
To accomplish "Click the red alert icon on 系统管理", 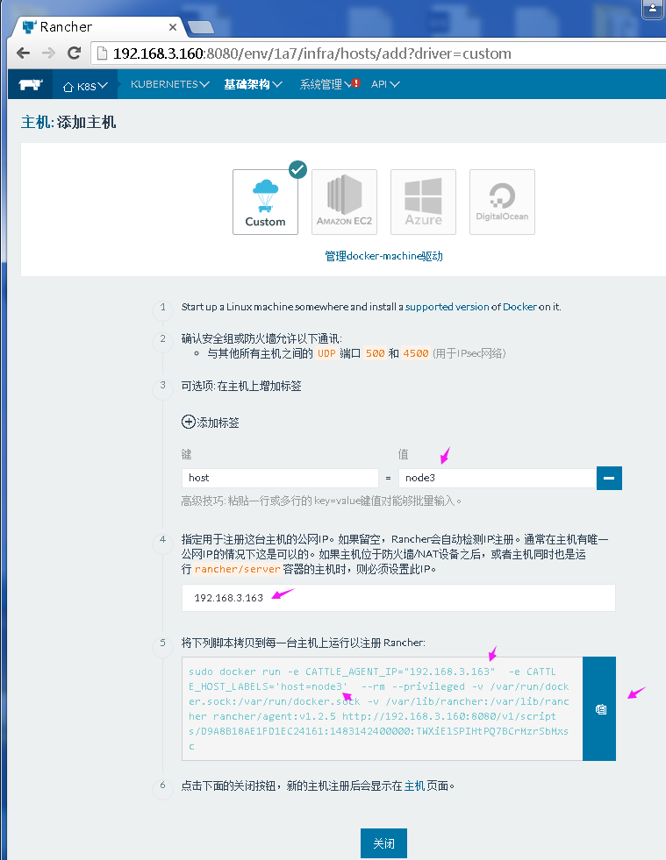I will 355,82.
